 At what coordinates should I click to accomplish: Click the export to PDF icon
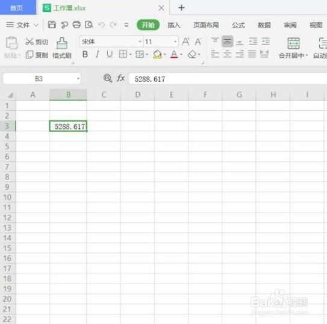[x=64, y=25]
